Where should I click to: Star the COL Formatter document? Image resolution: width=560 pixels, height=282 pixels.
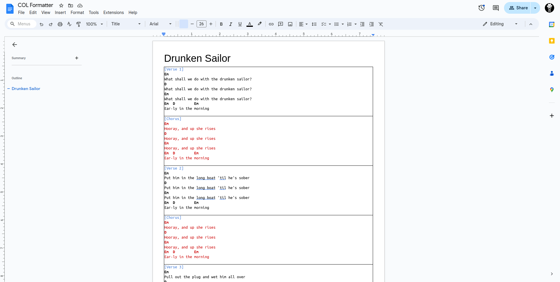pos(61,6)
